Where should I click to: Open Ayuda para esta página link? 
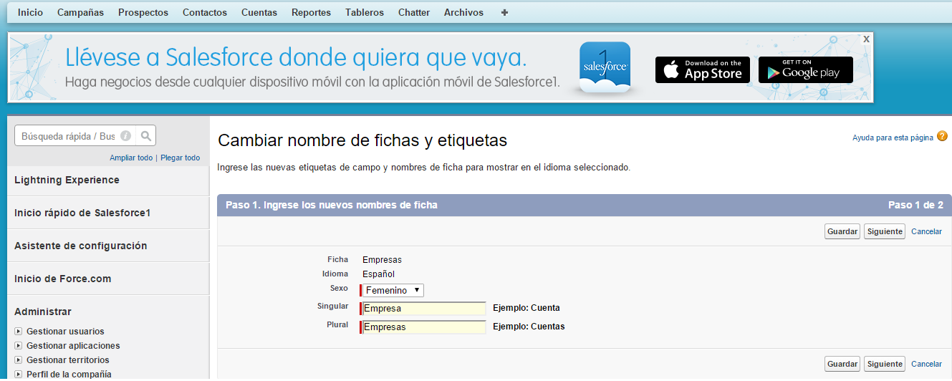tap(893, 138)
